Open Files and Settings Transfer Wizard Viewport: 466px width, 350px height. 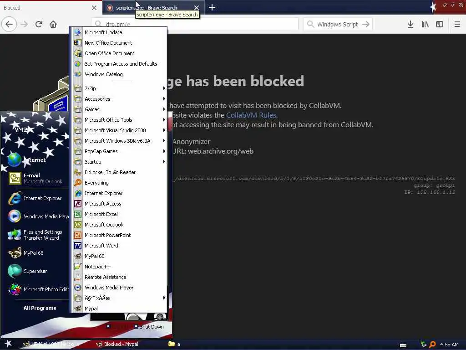tap(35, 235)
